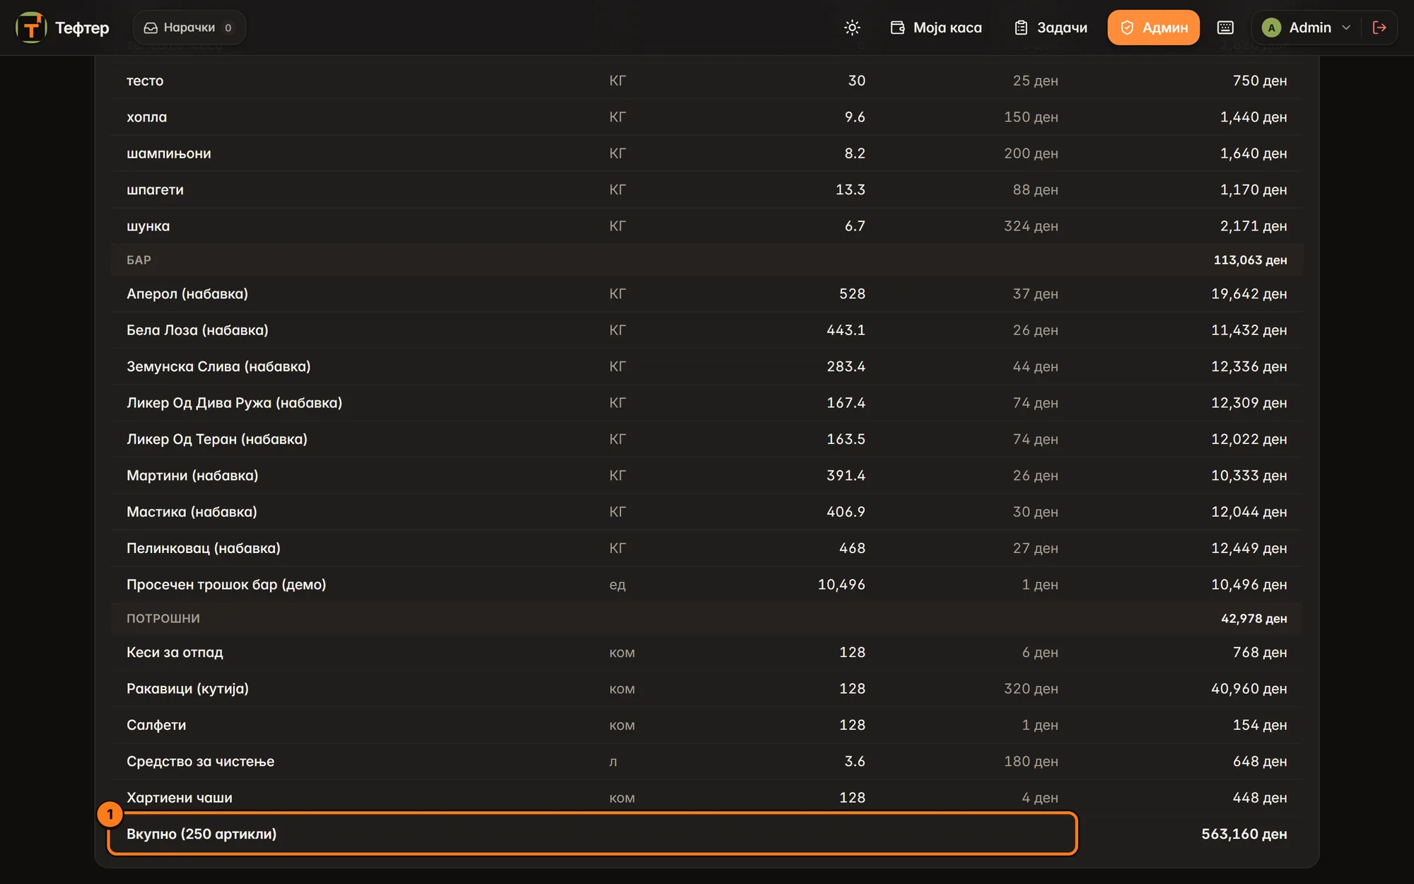
Task: Click the хопла item name
Action: pos(146,117)
